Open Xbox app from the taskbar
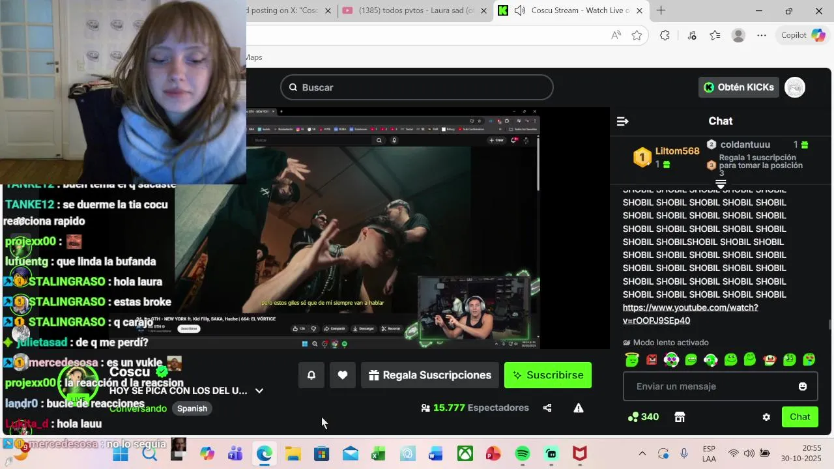The image size is (834, 469). tap(465, 453)
